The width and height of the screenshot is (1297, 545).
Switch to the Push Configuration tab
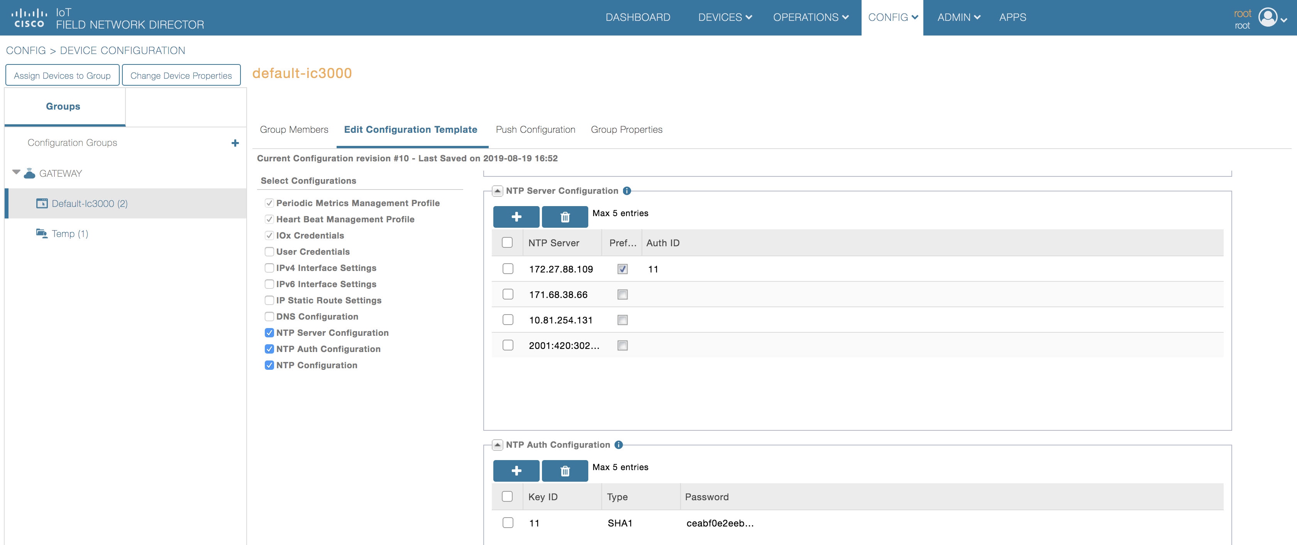[x=535, y=129]
